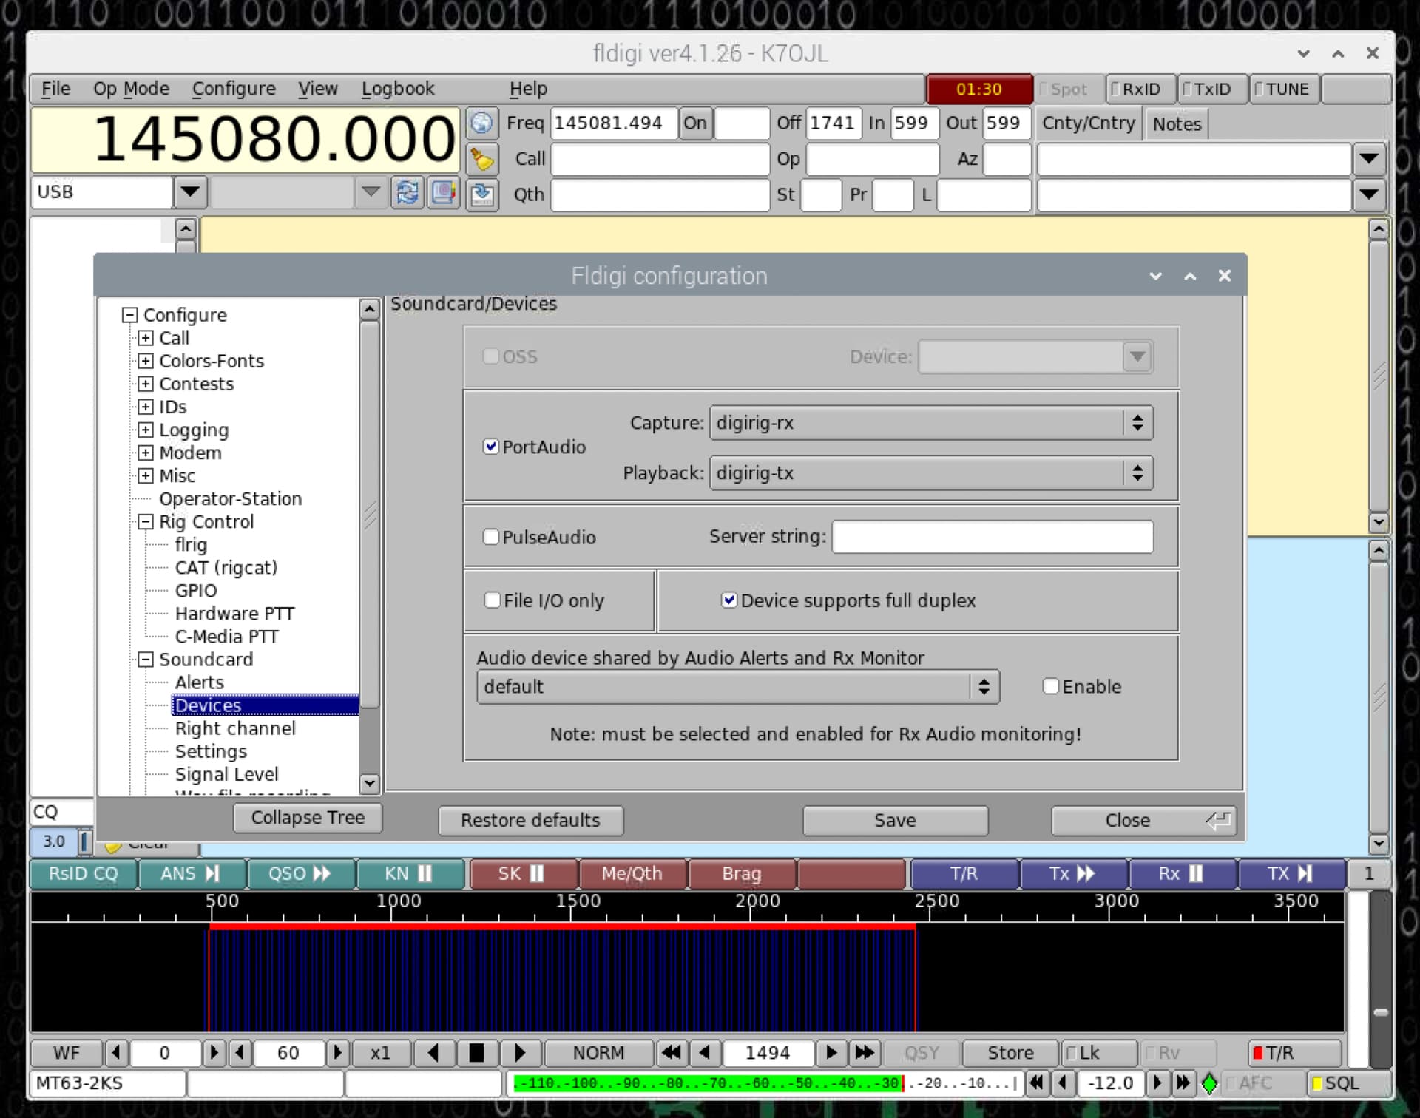
Task: Collapse the Rig Control tree node
Action: [146, 521]
